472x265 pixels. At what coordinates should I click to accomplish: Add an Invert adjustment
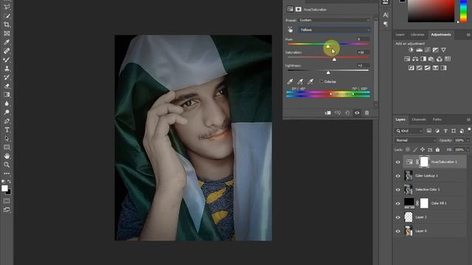coord(411,68)
